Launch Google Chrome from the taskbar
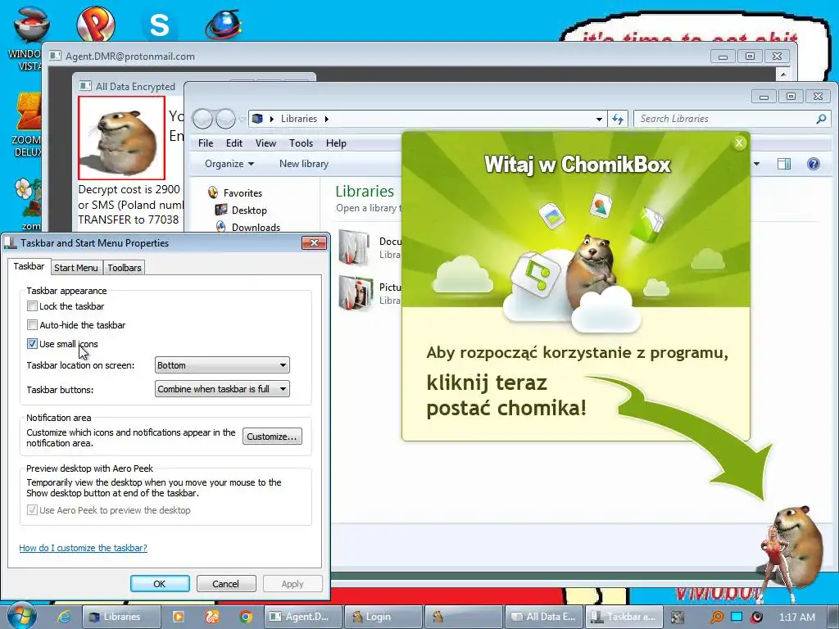839x629 pixels. coord(246,617)
